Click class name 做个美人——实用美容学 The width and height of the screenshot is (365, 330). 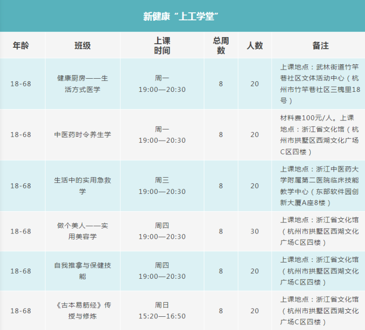tap(83, 231)
